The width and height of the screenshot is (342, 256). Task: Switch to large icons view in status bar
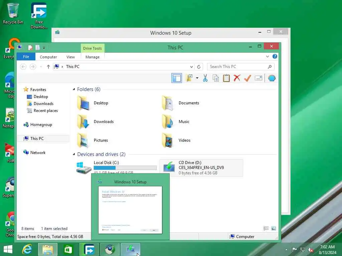pyautogui.click(x=274, y=228)
